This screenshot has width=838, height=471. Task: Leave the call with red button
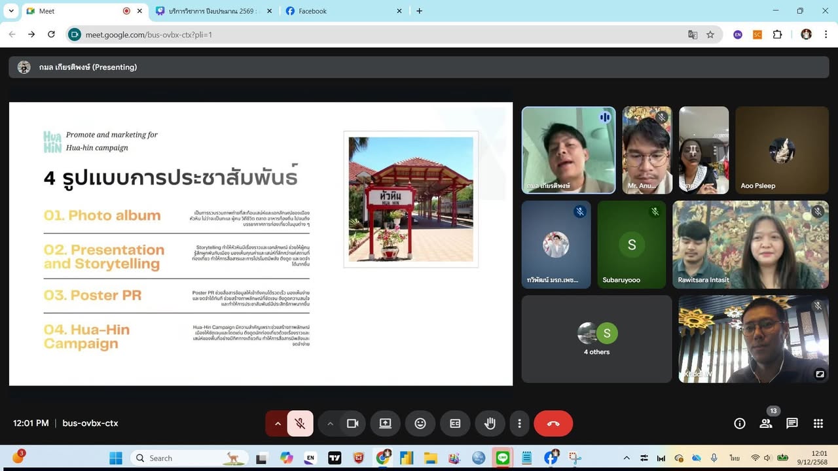tap(553, 424)
